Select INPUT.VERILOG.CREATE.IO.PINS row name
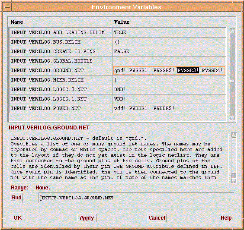The height and width of the screenshot is (230, 244). [53, 51]
